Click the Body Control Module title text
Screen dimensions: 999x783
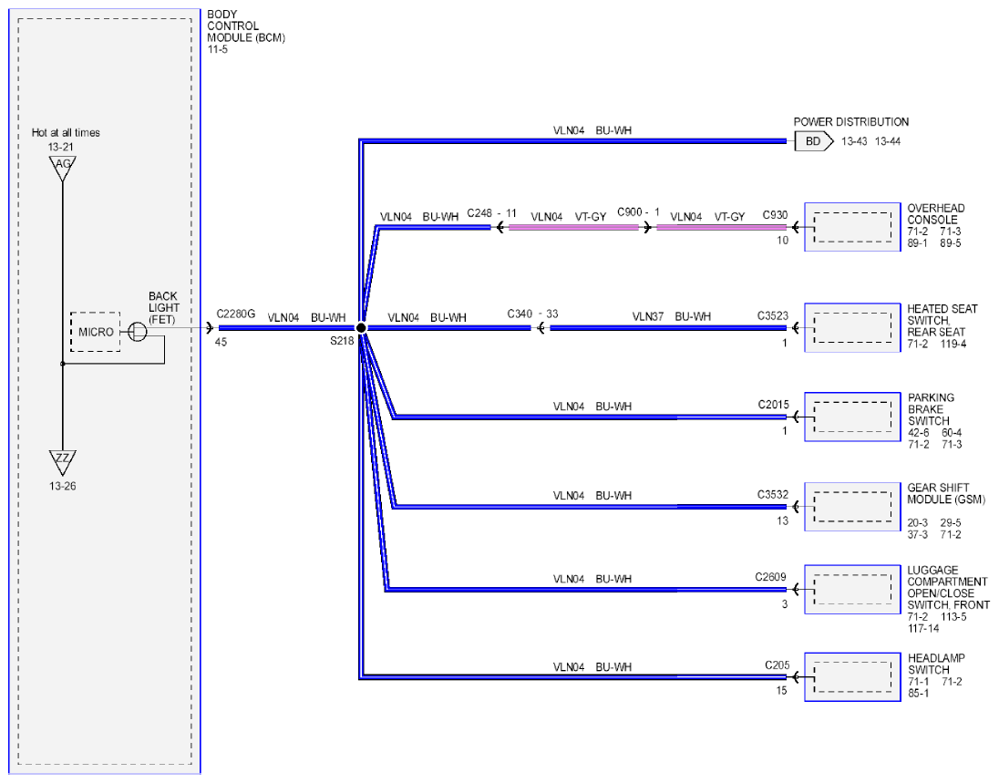point(246,26)
